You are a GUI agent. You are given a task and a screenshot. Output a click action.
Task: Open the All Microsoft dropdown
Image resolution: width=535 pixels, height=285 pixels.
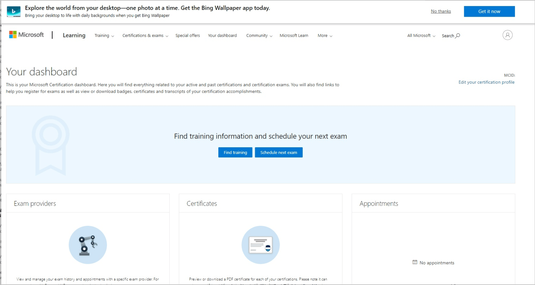tap(421, 36)
